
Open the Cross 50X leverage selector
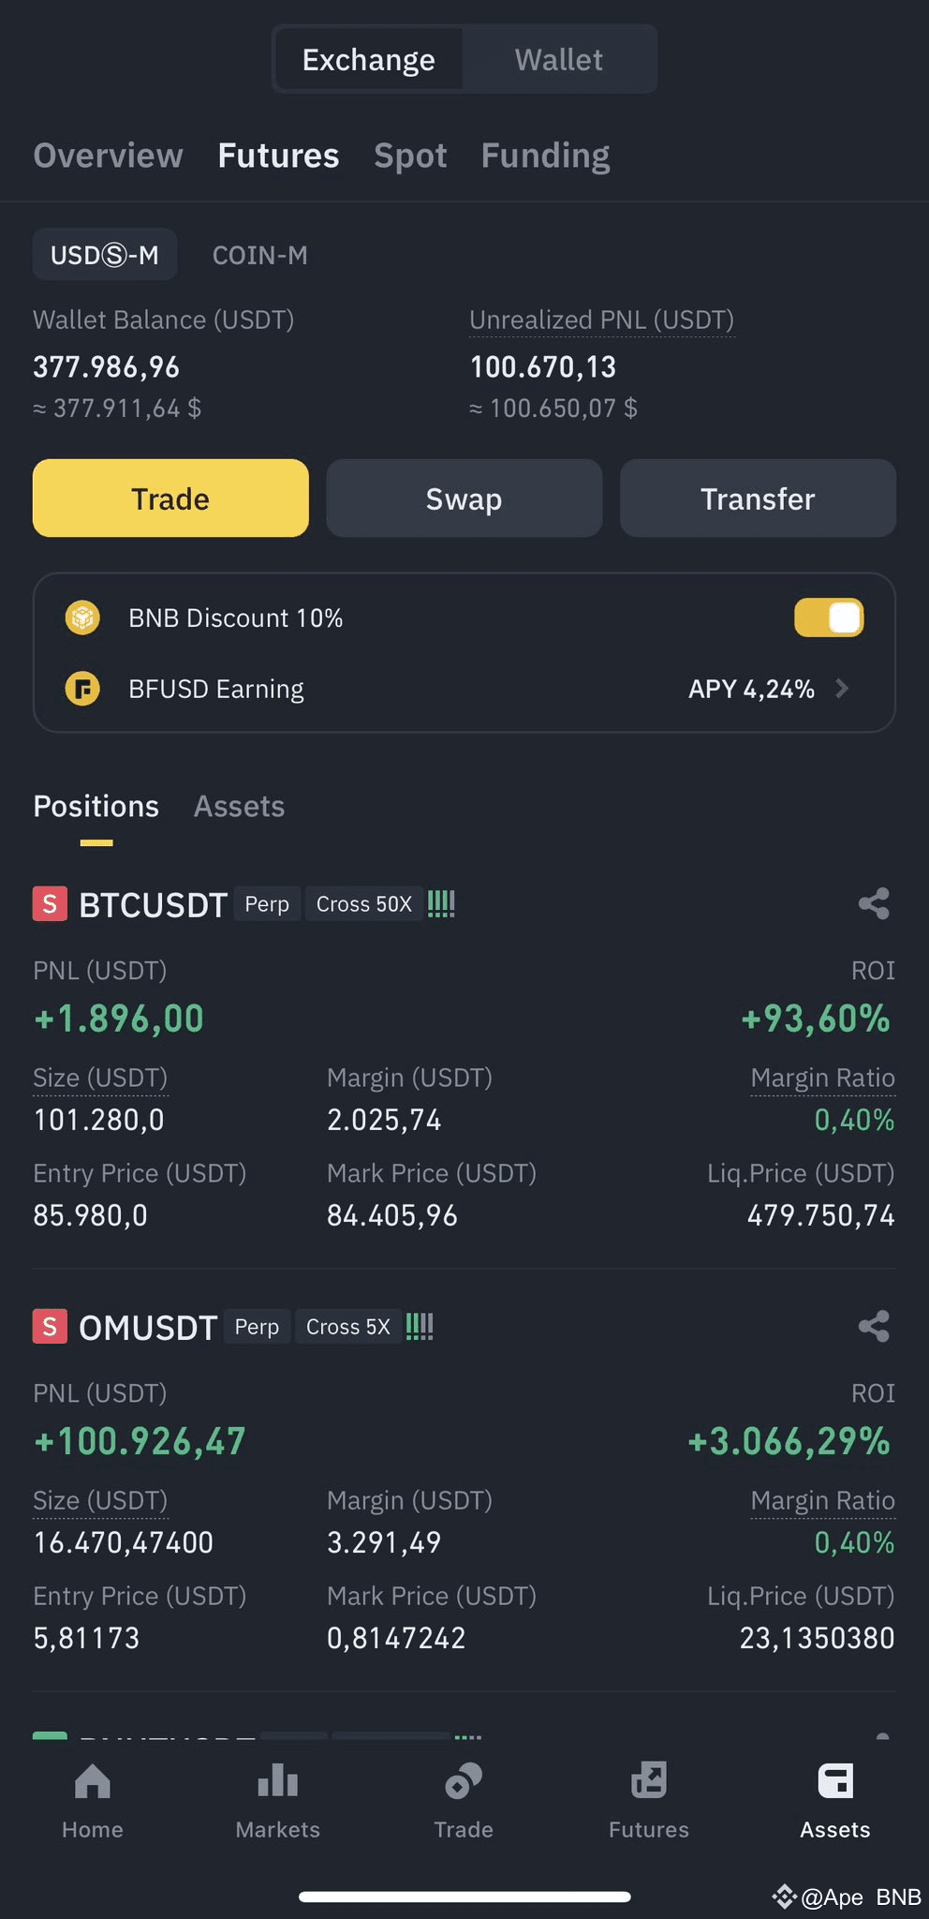click(x=364, y=904)
